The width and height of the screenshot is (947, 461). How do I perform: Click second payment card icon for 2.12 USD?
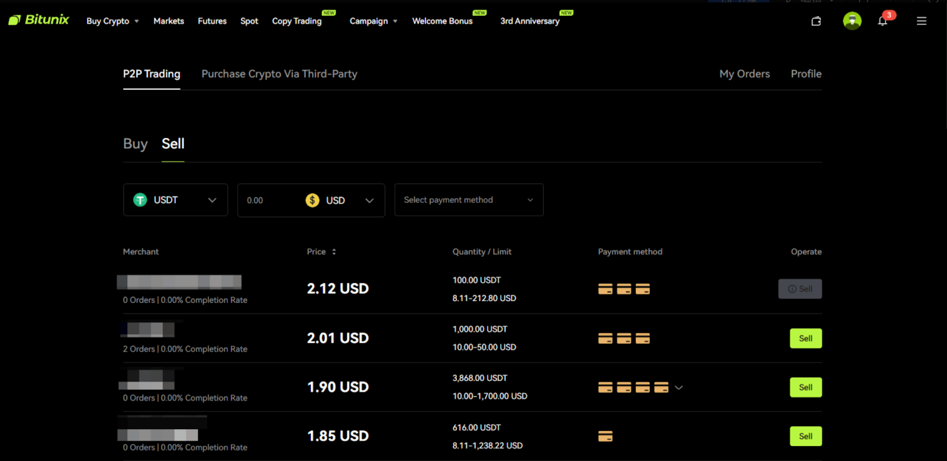pos(624,289)
